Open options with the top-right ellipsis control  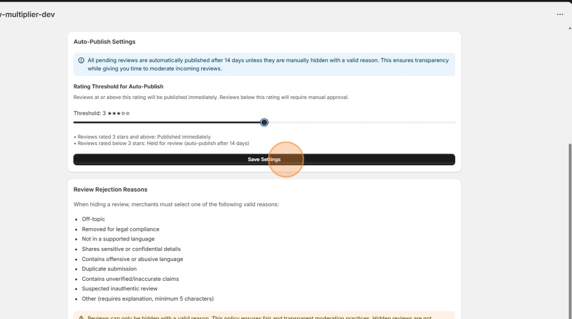pos(560,14)
